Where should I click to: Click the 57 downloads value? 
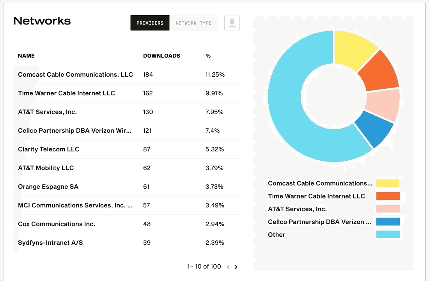coord(146,205)
